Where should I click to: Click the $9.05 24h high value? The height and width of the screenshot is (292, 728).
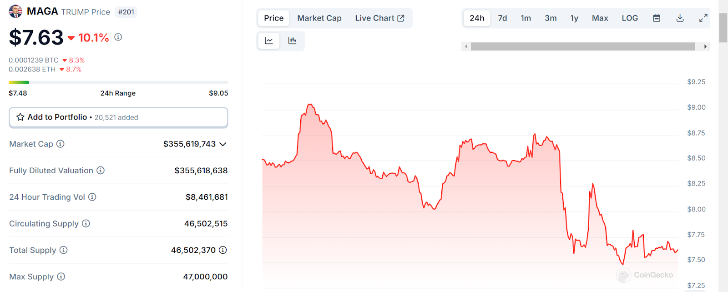[x=218, y=93]
